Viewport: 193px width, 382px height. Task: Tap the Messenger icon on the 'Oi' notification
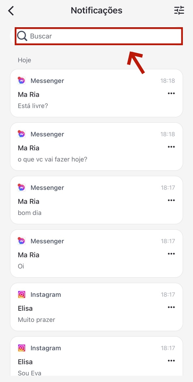pos(21,241)
